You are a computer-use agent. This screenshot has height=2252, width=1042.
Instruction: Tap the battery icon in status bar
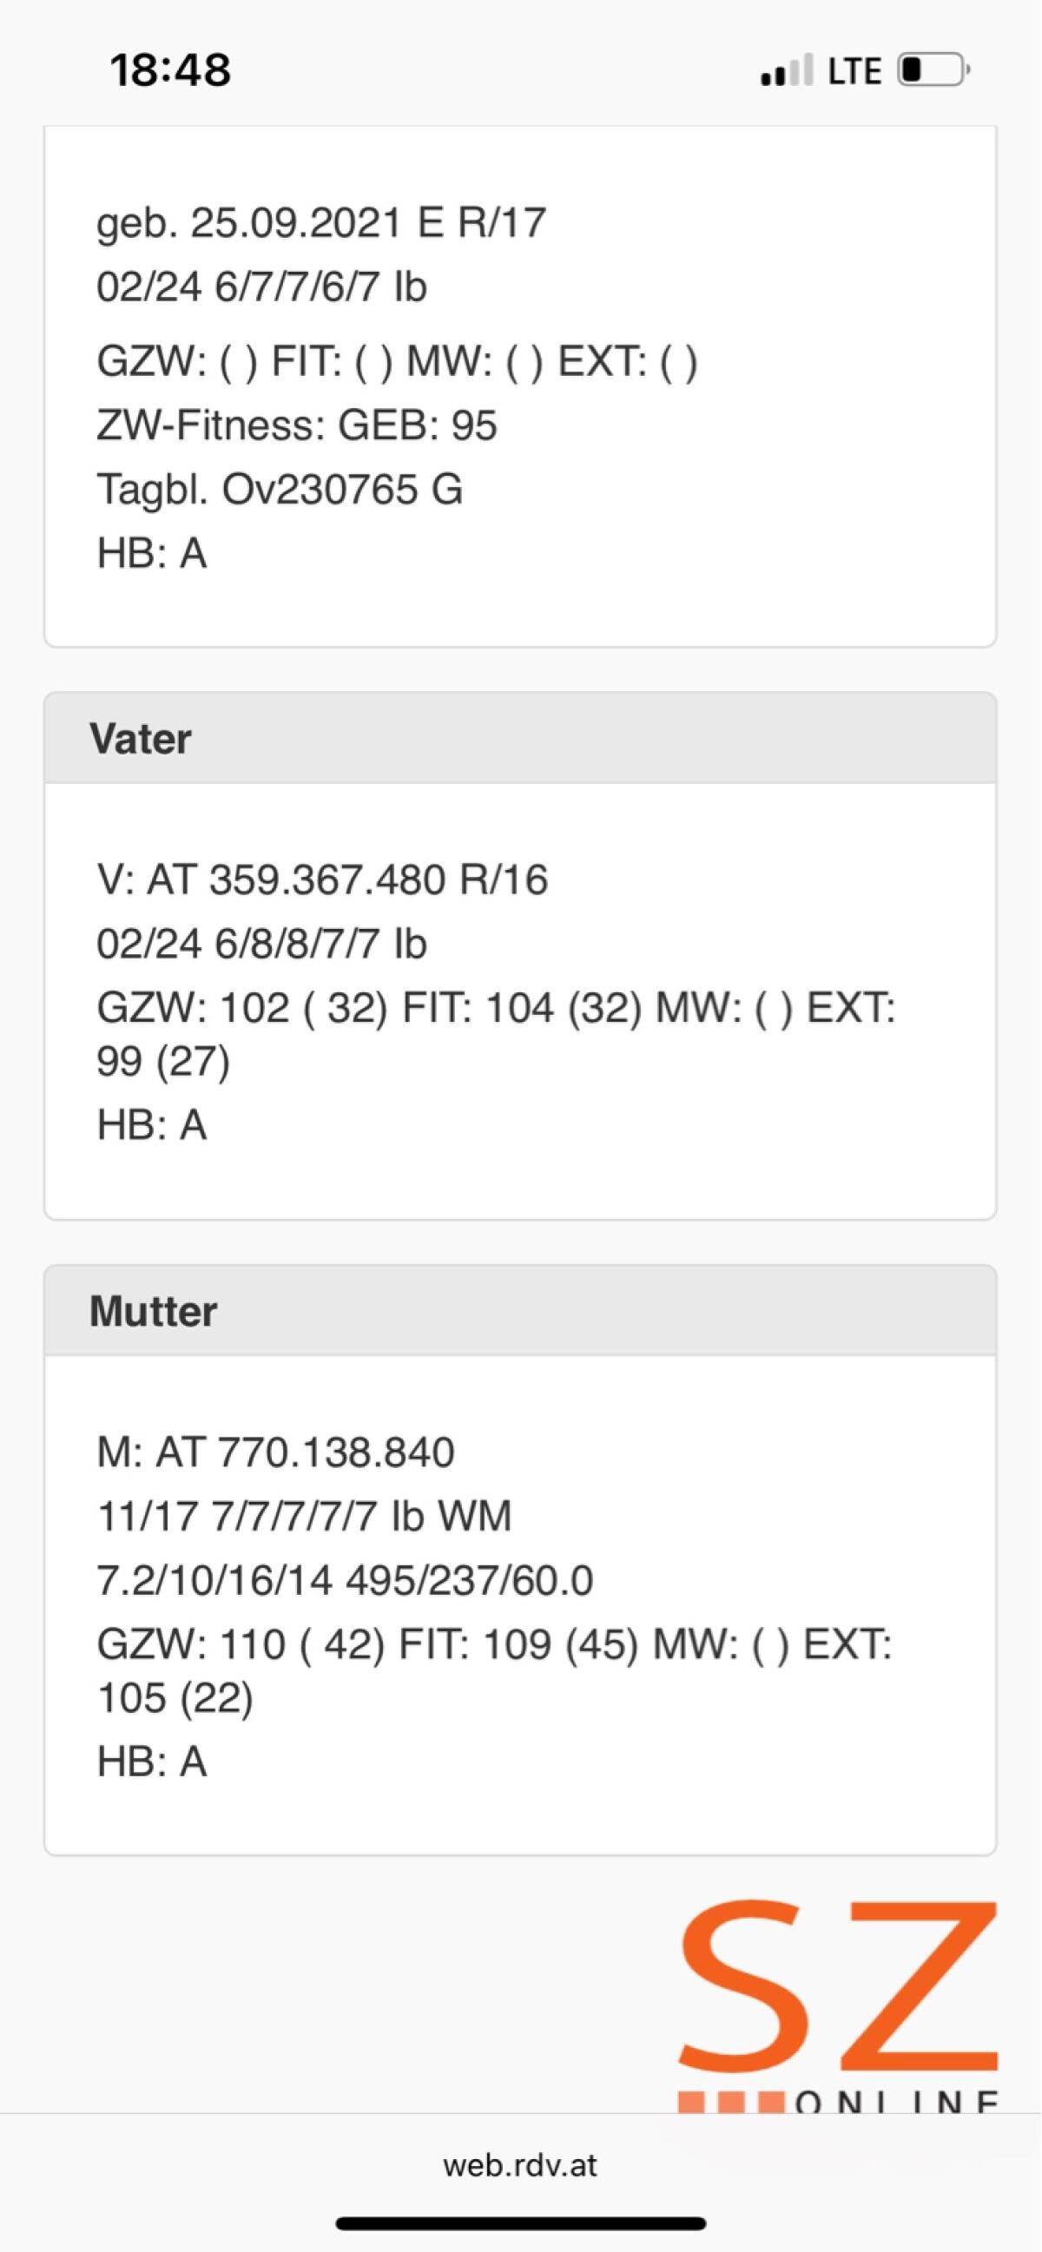(x=933, y=70)
